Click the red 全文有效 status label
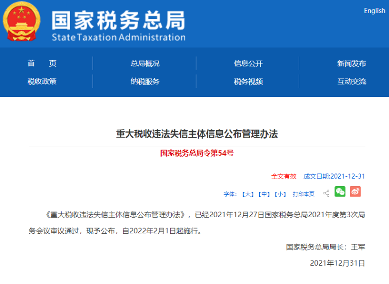Image resolution: width=389 pixels, height=284 pixels. point(284,176)
